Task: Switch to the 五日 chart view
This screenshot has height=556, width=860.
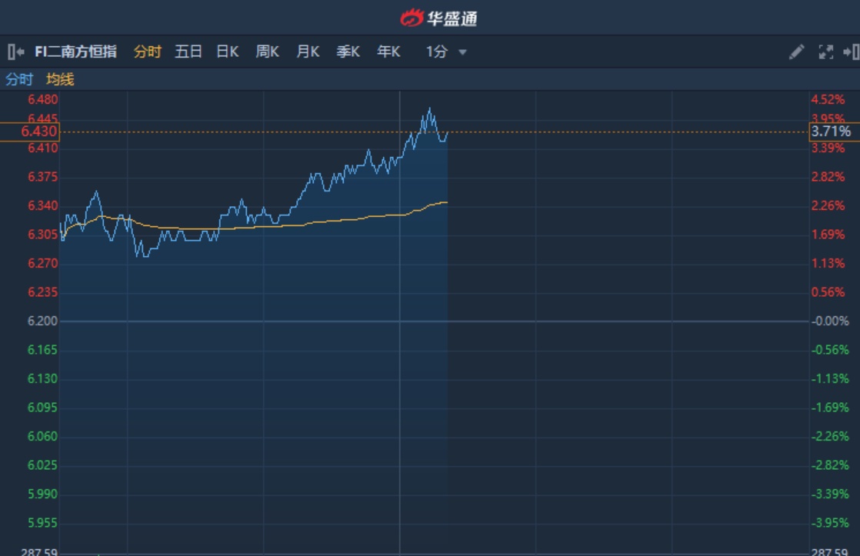Action: click(x=188, y=52)
